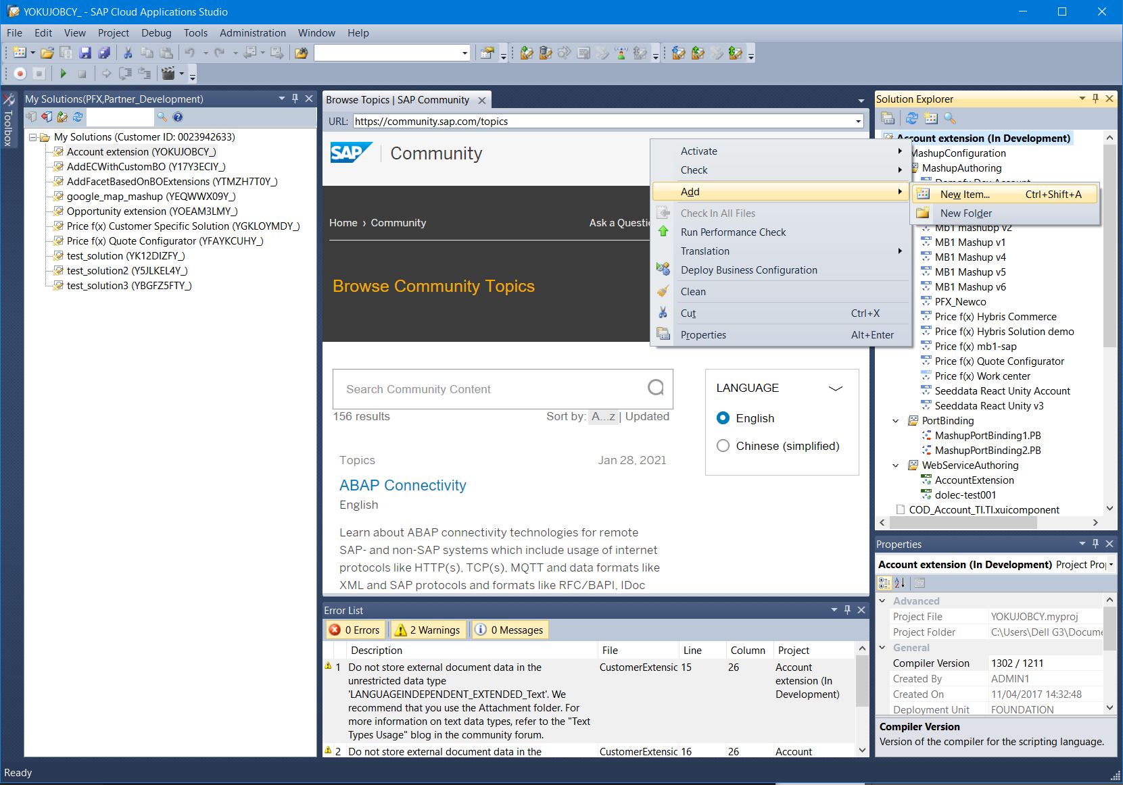Screen dimensions: 1123x785
Task: Click the red Record button in the toolbar
Action: (x=20, y=74)
